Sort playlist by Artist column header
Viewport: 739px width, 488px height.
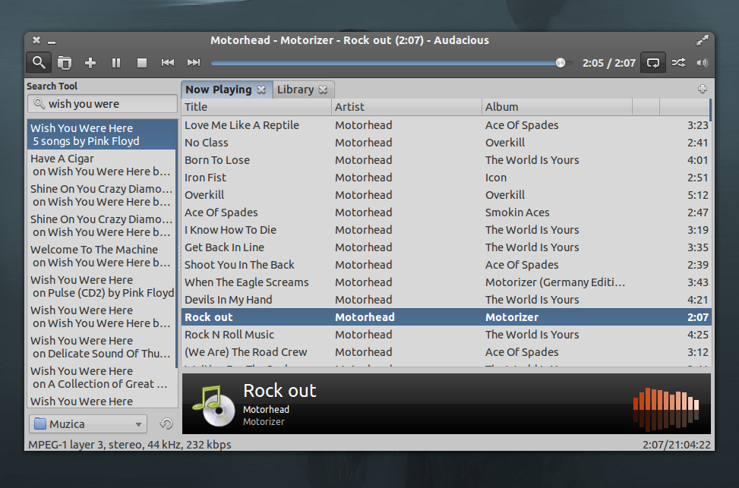click(407, 107)
